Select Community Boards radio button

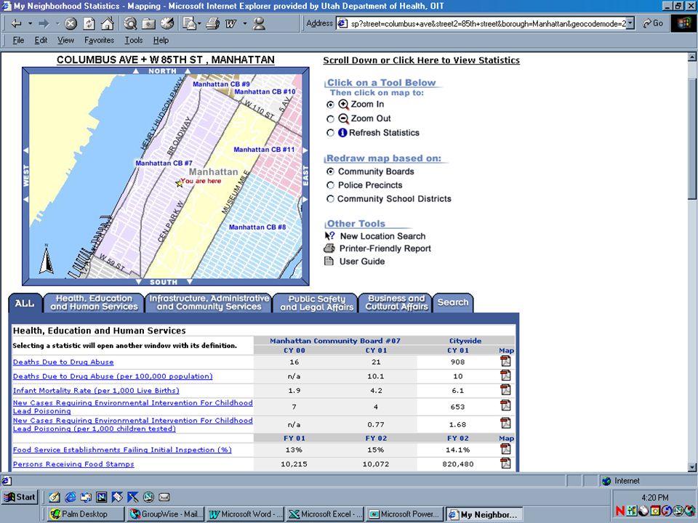[330, 171]
